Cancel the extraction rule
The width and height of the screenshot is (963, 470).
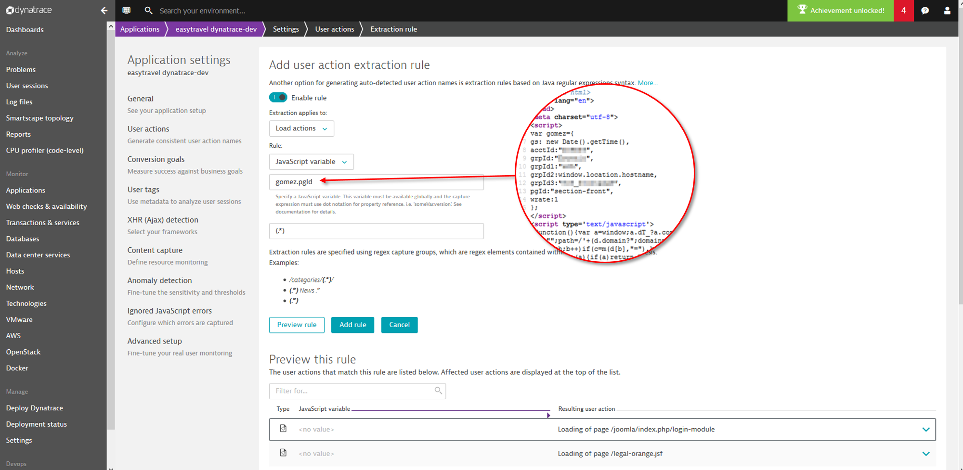point(399,325)
